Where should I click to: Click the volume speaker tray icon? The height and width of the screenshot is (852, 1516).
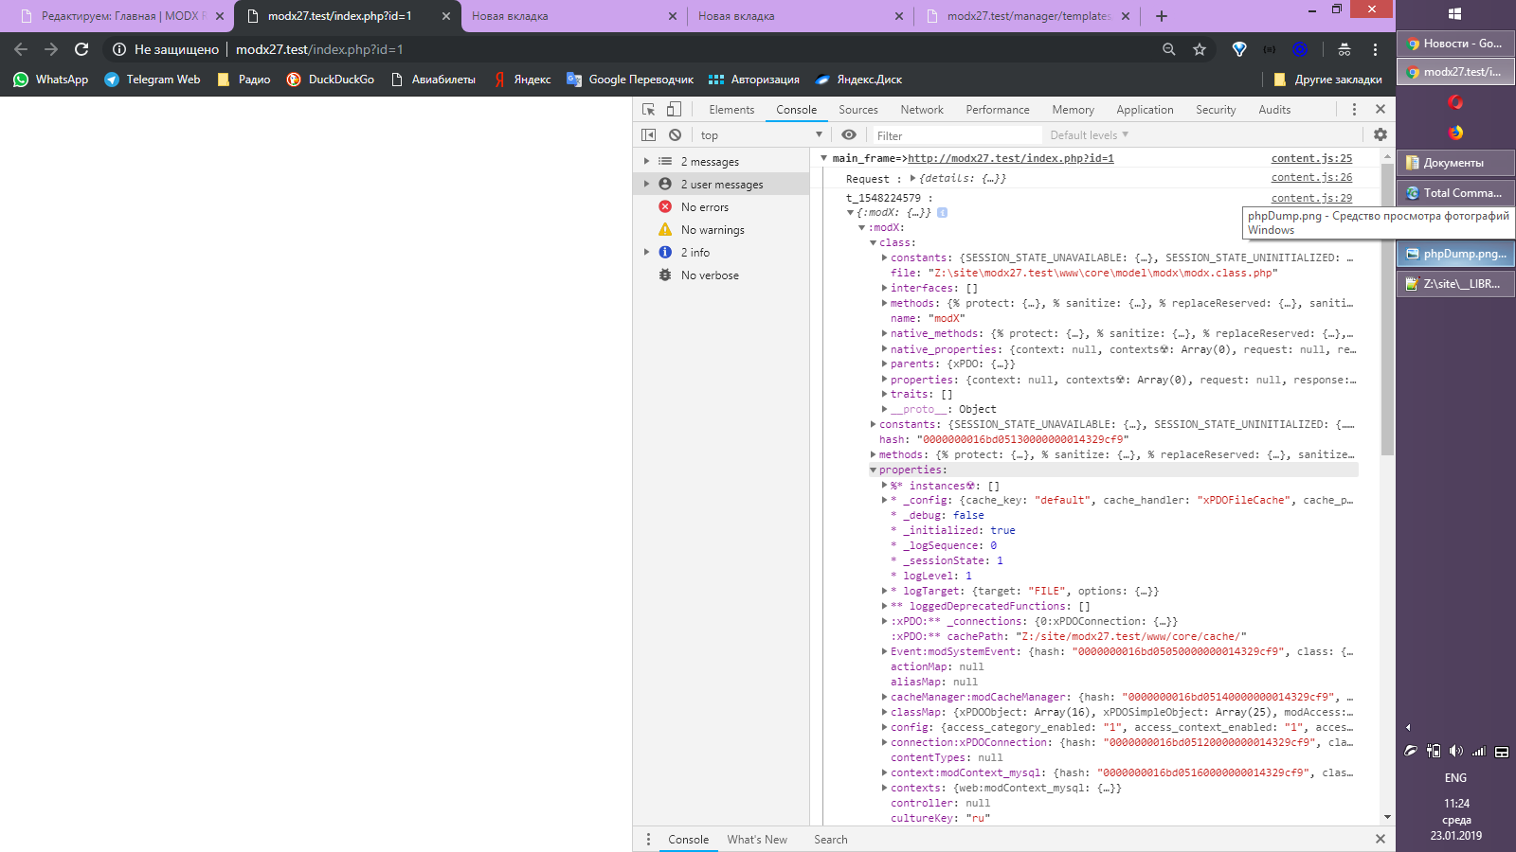coord(1455,751)
